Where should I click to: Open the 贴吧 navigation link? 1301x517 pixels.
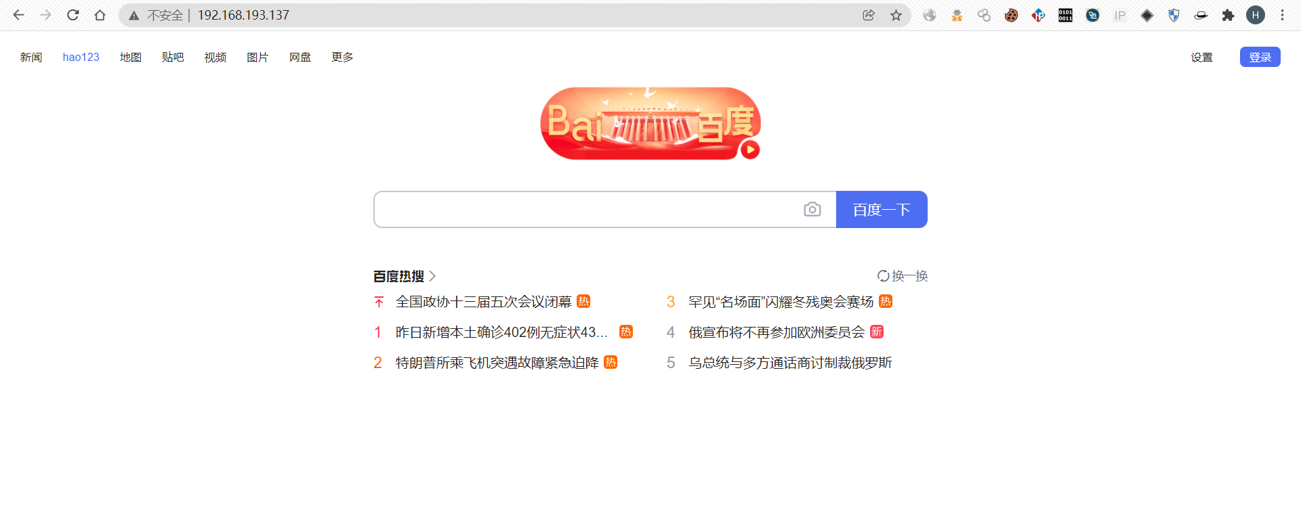[x=173, y=58]
